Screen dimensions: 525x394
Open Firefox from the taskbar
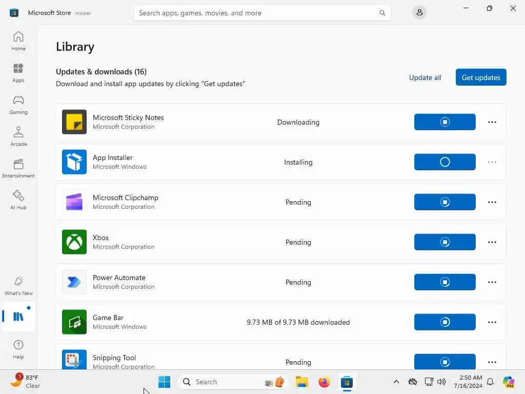coord(324,382)
